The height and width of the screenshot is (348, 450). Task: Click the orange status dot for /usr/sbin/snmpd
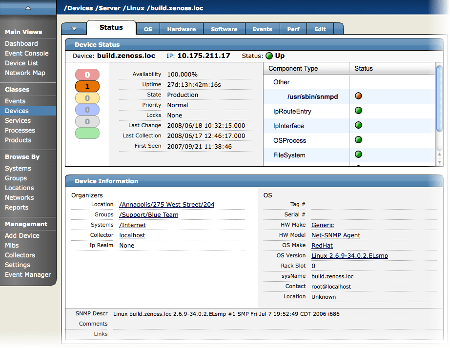click(x=358, y=96)
